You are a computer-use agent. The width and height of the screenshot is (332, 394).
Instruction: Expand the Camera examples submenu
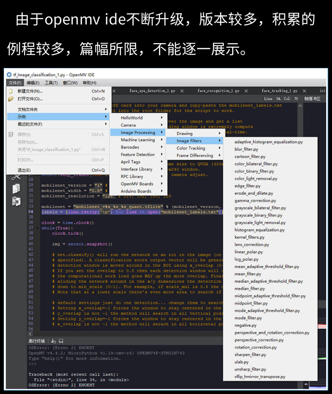point(139,125)
